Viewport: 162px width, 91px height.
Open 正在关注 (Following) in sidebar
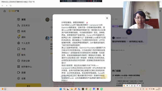[x=29, y=25]
